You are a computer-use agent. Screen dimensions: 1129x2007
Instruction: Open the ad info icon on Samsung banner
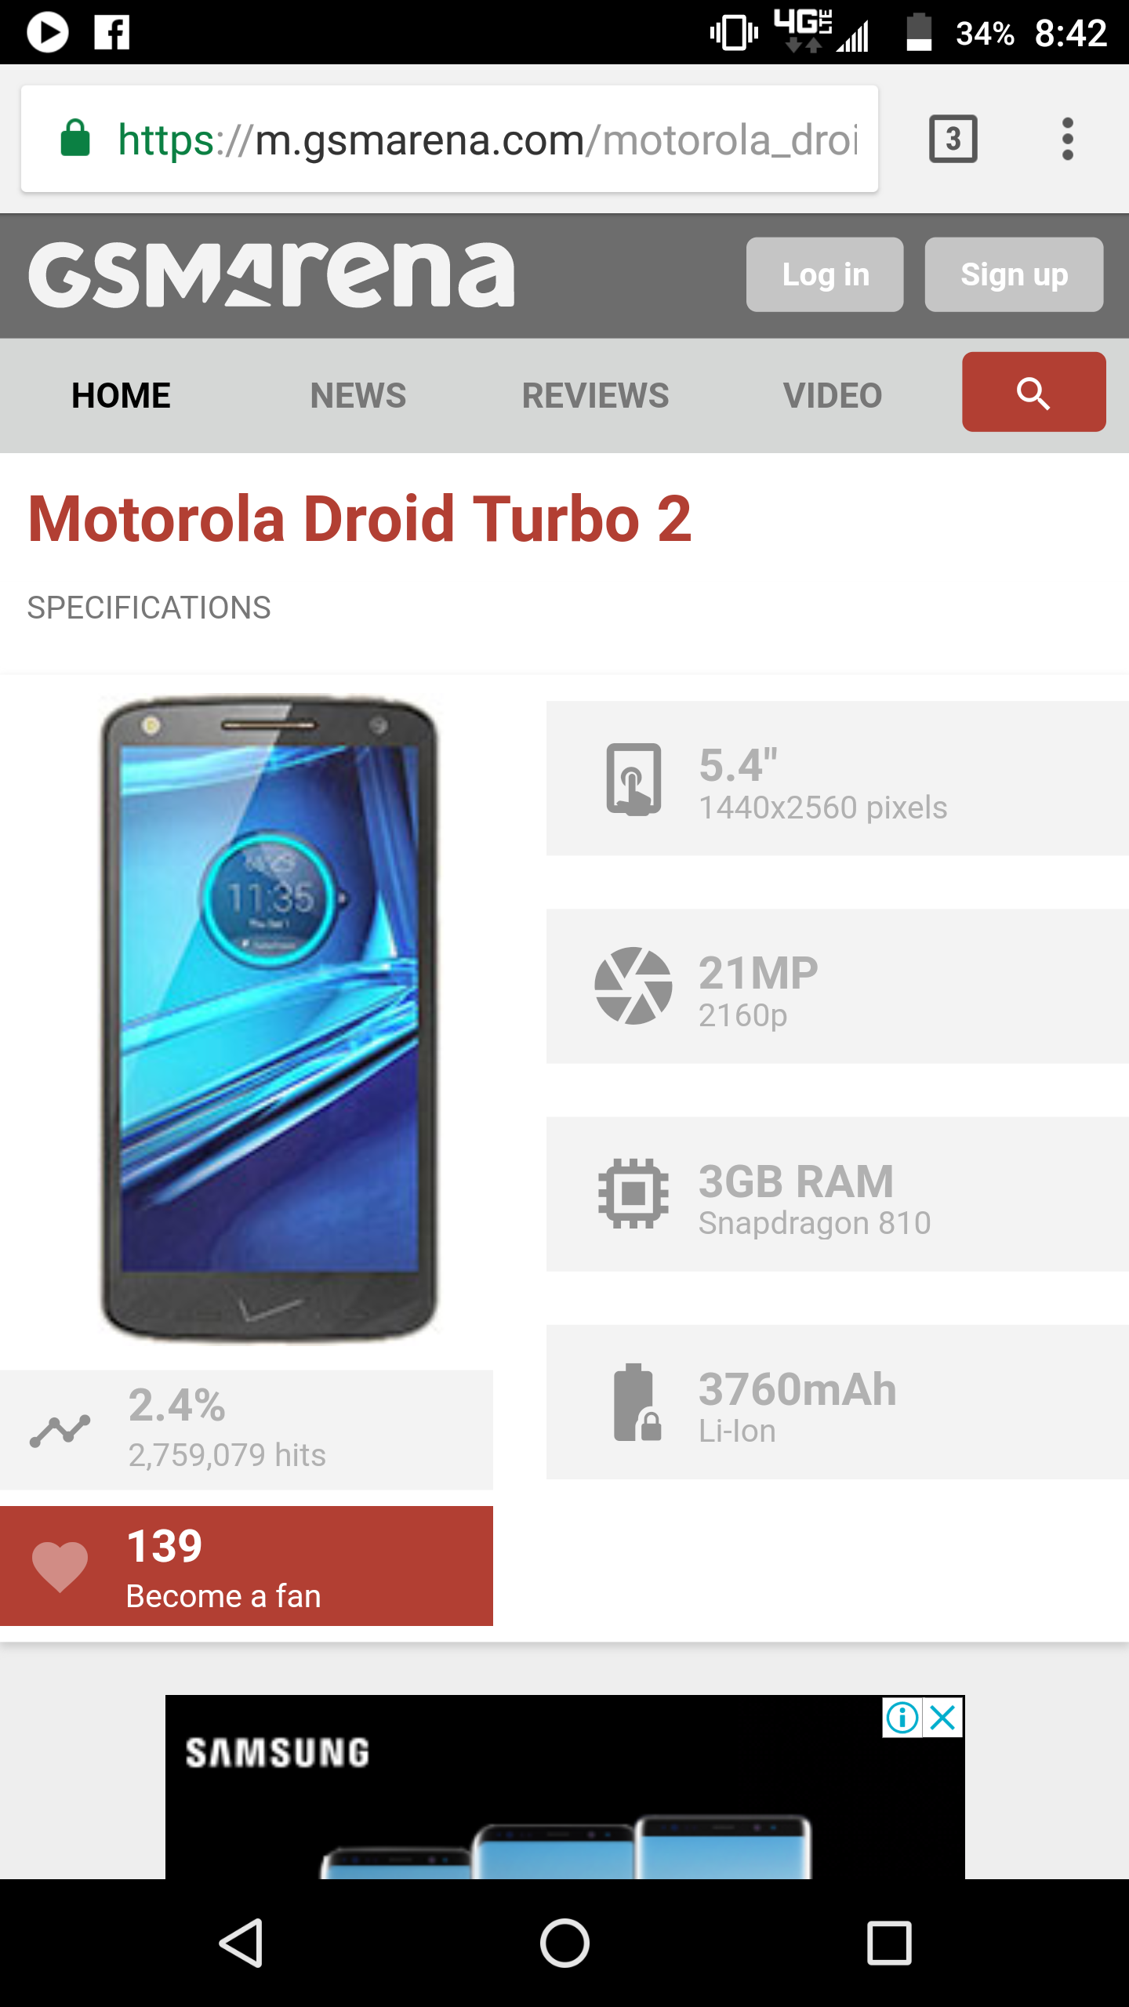[x=902, y=1718]
